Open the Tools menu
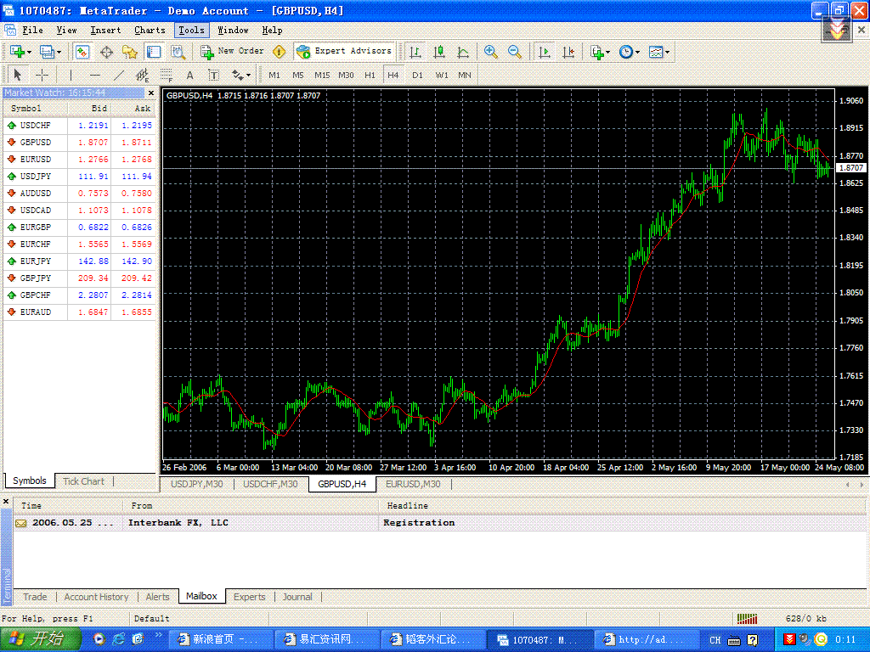Screen dimensions: 870x652 [191, 30]
